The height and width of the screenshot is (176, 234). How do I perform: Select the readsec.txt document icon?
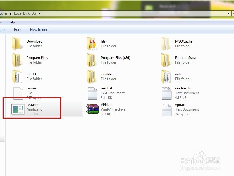(167, 94)
